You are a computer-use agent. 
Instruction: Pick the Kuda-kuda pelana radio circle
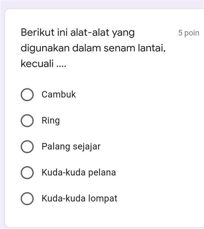tap(27, 172)
